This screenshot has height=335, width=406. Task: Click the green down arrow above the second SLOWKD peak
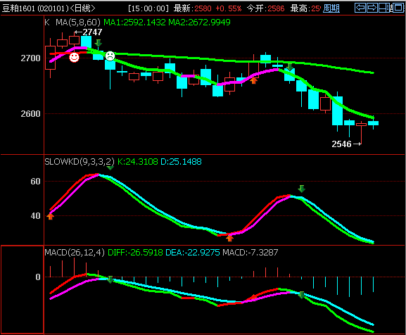pyautogui.click(x=301, y=189)
